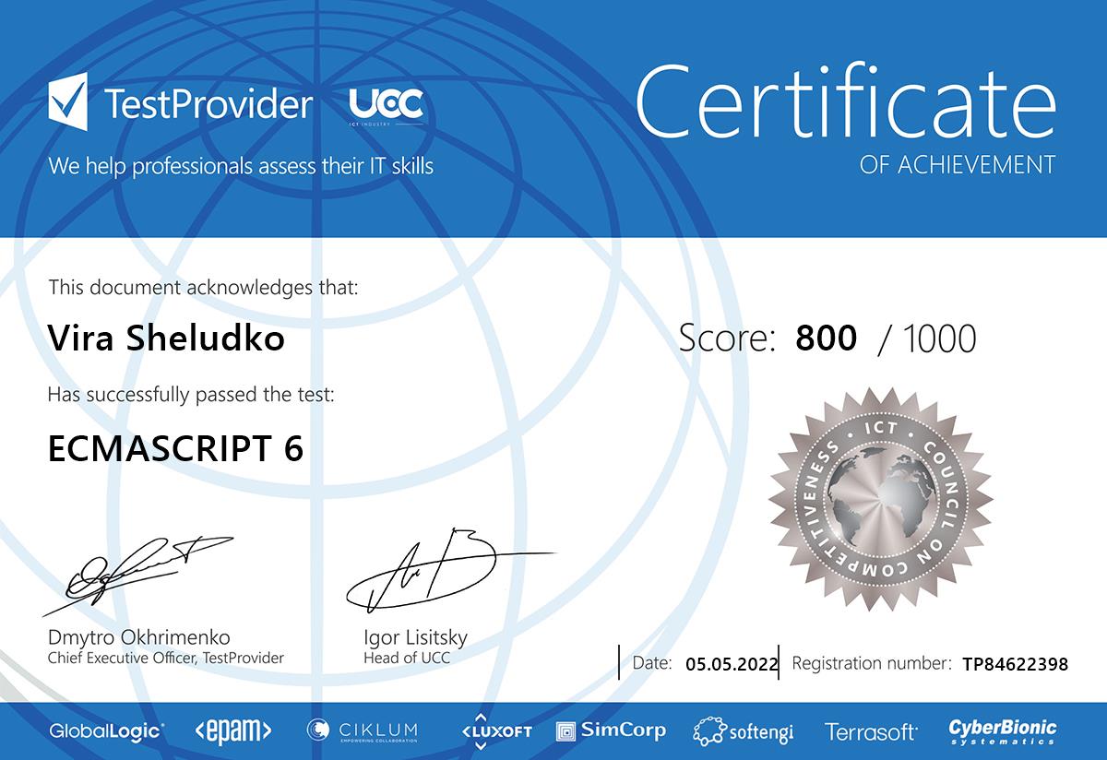This screenshot has width=1107, height=760.
Task: Click the date 05.05.2022 field
Action: [732, 663]
